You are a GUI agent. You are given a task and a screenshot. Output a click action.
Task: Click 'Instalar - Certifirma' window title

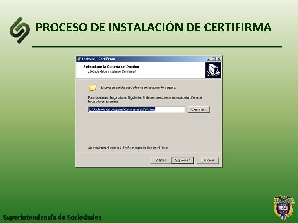[x=99, y=59]
